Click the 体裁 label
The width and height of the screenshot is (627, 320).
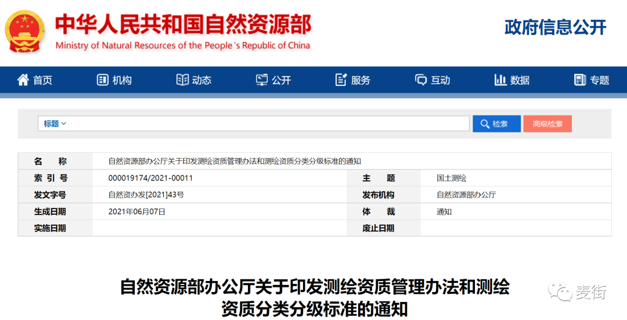[379, 211]
